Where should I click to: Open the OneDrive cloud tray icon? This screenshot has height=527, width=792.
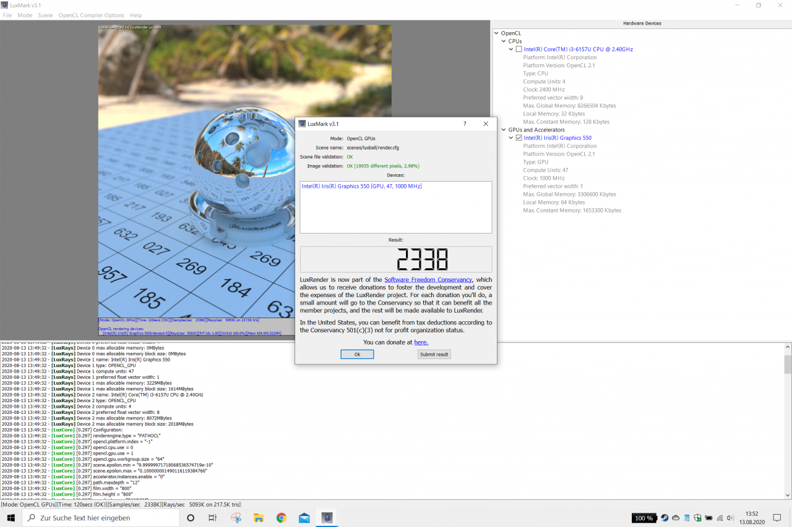tap(675, 518)
